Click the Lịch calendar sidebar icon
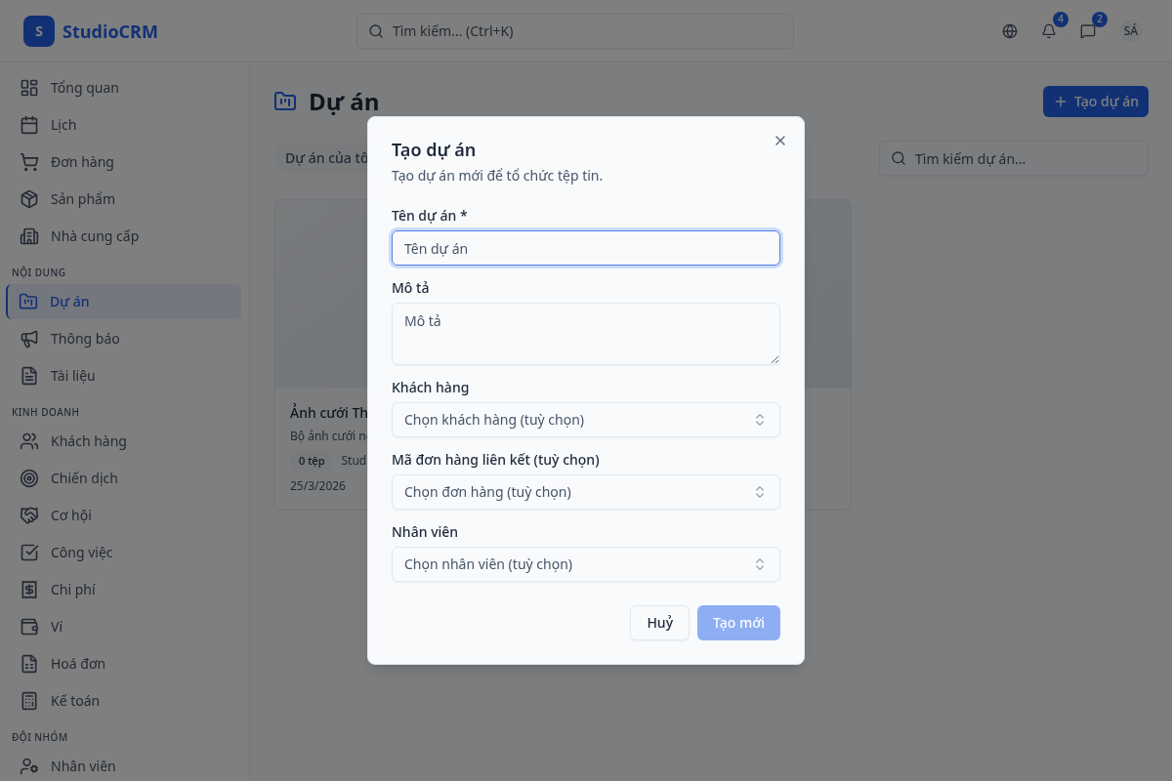The width and height of the screenshot is (1172, 781). [29, 125]
